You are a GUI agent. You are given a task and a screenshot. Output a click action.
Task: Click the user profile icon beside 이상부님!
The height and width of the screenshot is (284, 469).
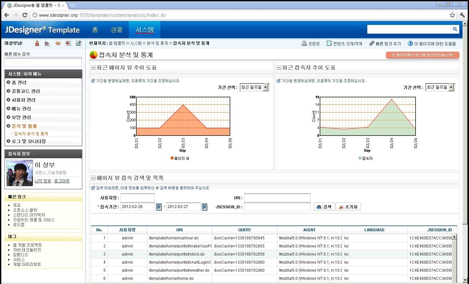[37, 43]
